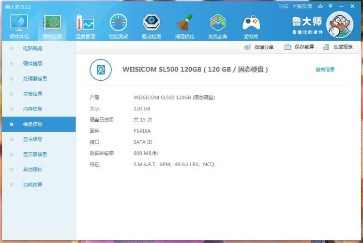Screen dimensions: 363x243
Task: Click the value 共 15 次
Action: tap(143, 120)
